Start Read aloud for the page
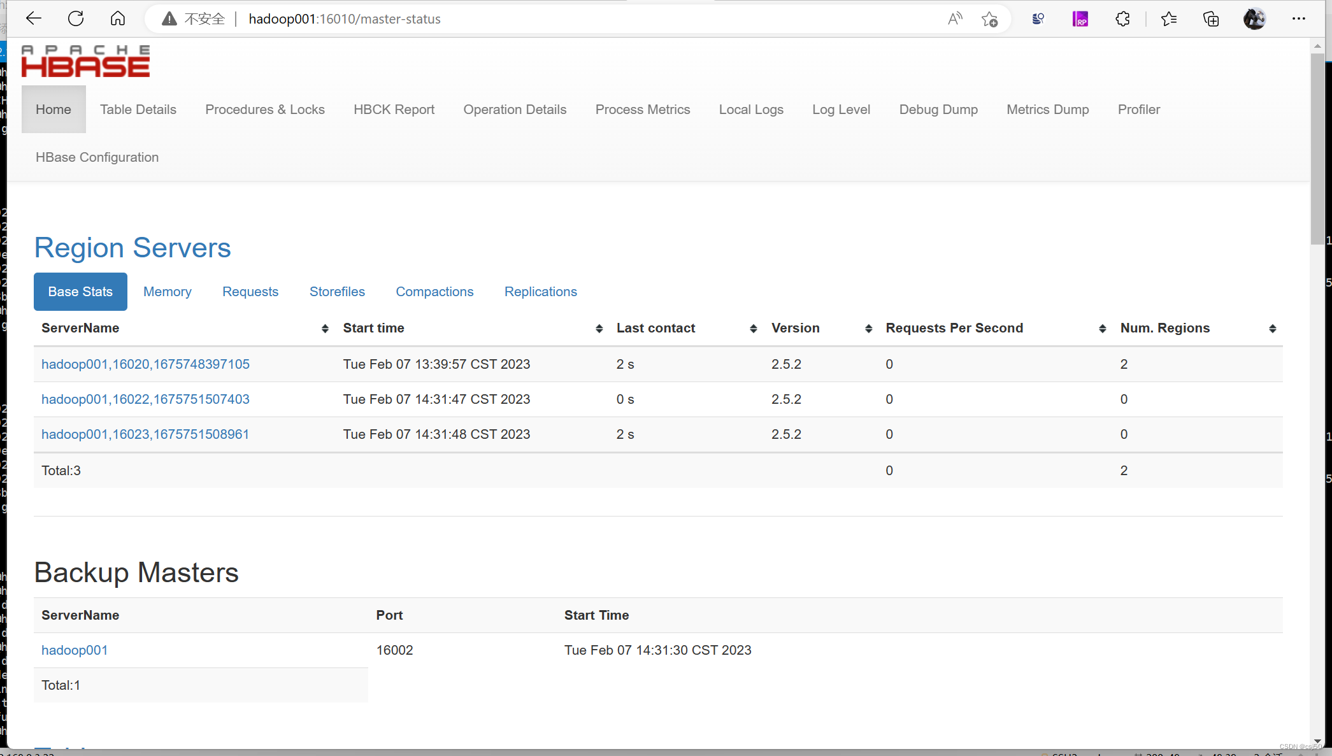 pos(954,18)
